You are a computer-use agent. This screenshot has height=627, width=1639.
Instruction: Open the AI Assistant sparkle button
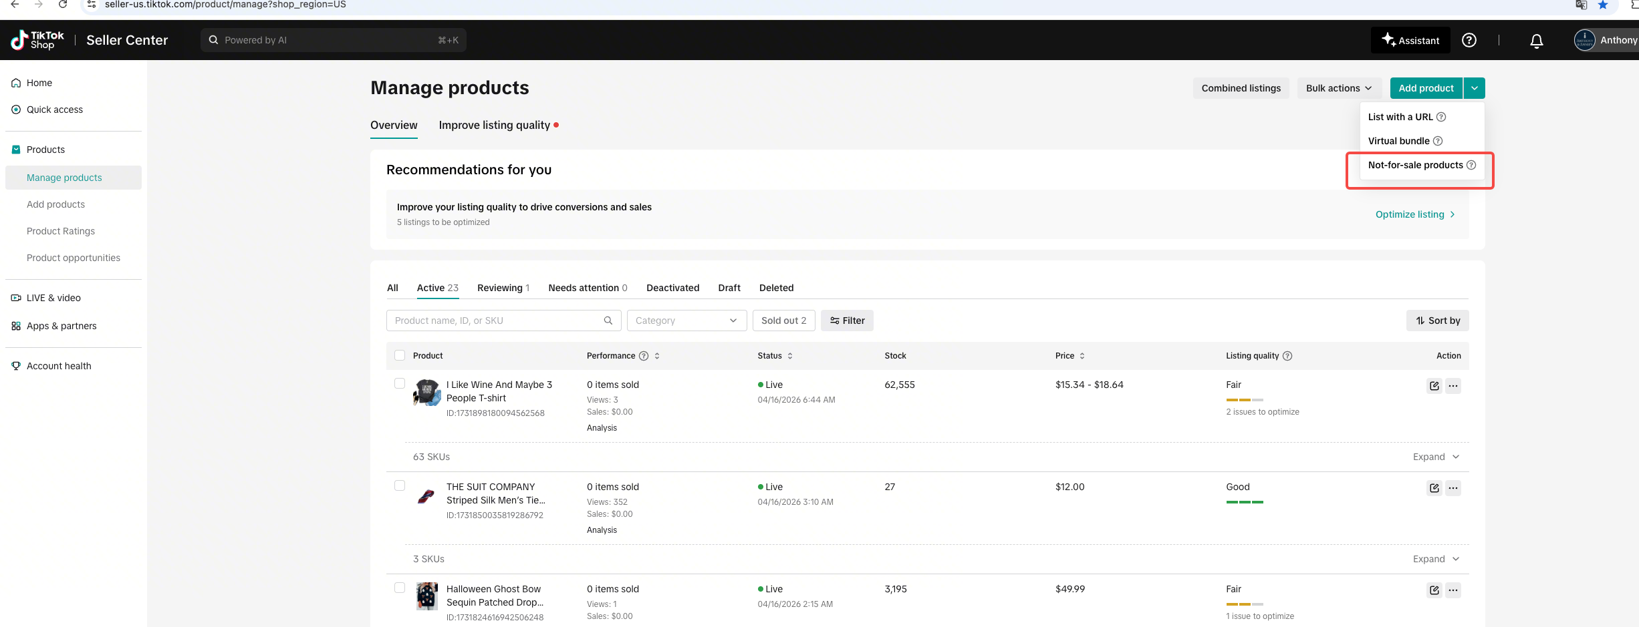[1411, 40]
